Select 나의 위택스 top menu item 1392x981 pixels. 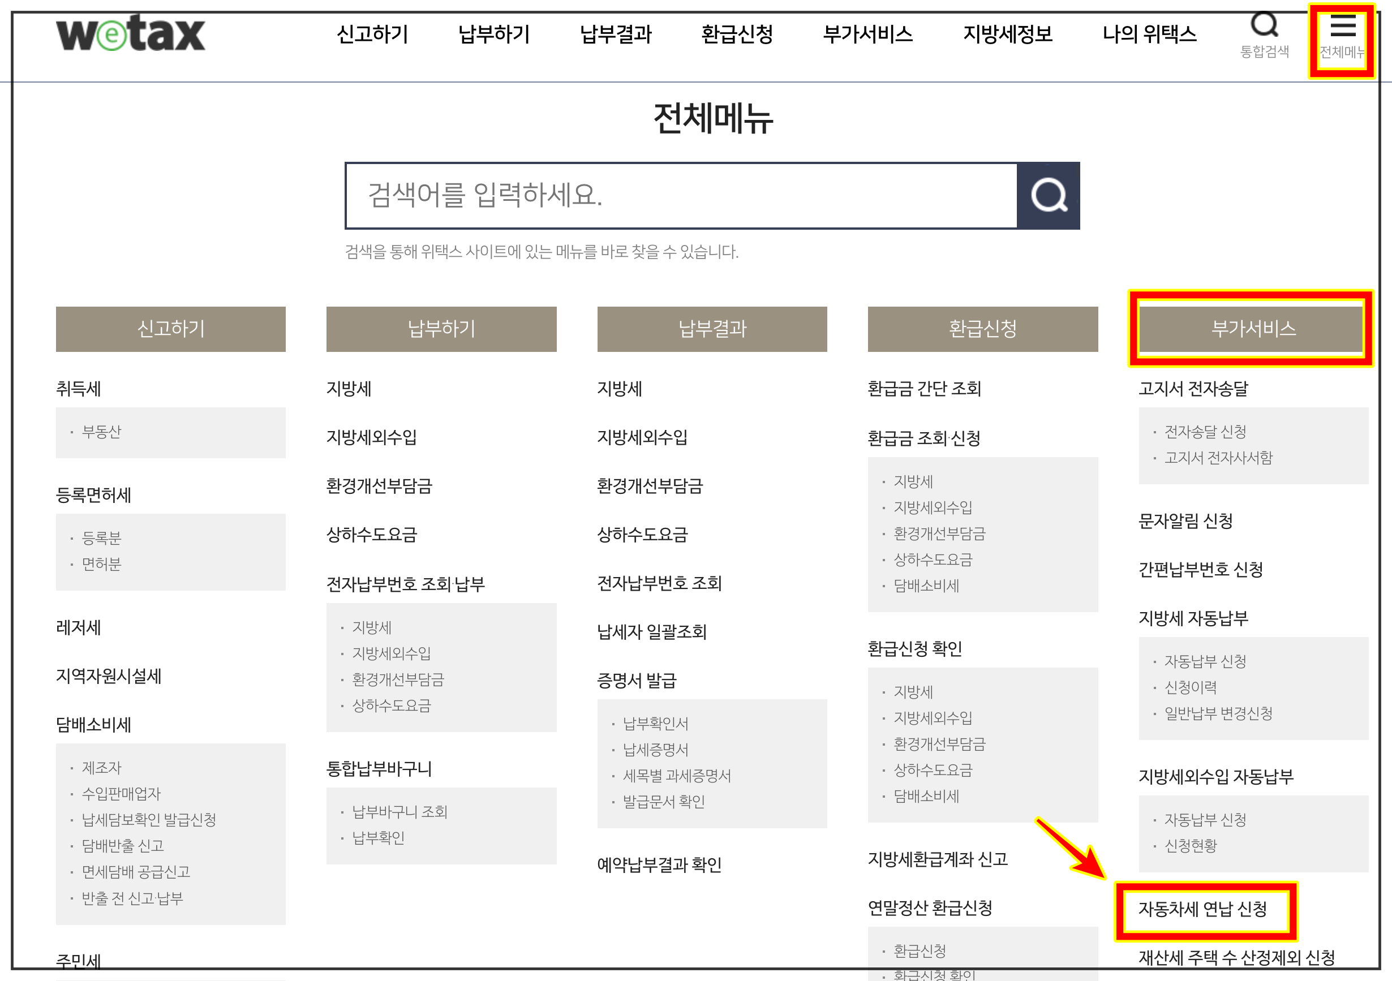click(x=1149, y=34)
